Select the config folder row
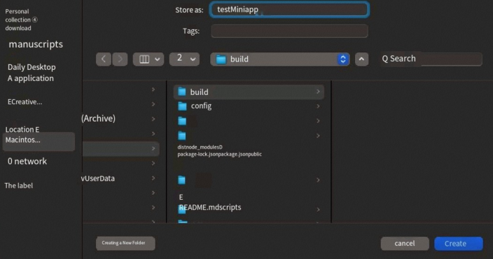Viewport: 493px width, 259px height. (x=249, y=106)
